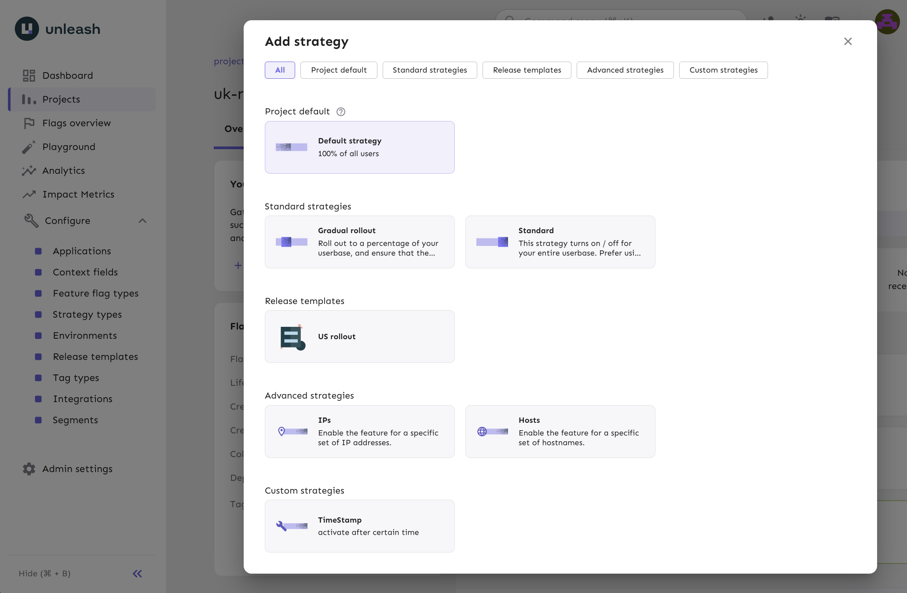Viewport: 907px width, 593px height.
Task: Filter by Standard strategies tab
Action: click(x=430, y=70)
